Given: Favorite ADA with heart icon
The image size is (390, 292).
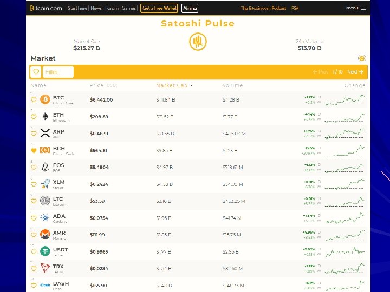Looking at the screenshot, I should [34, 218].
